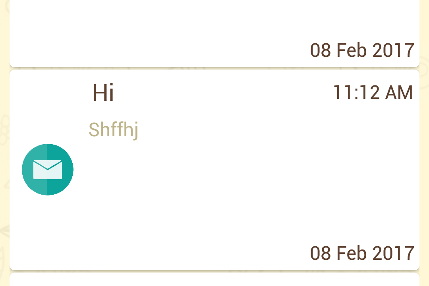Tap the white envelope glyph inside the circle
Screen dimensions: 429x286
tap(48, 170)
